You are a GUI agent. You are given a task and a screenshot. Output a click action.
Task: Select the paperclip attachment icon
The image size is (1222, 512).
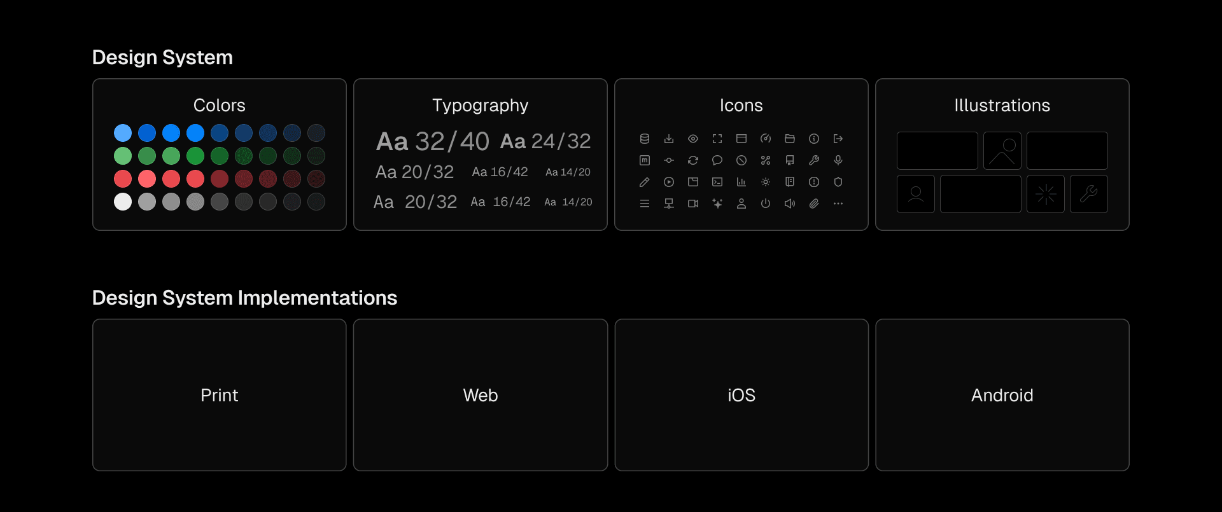pos(814,204)
